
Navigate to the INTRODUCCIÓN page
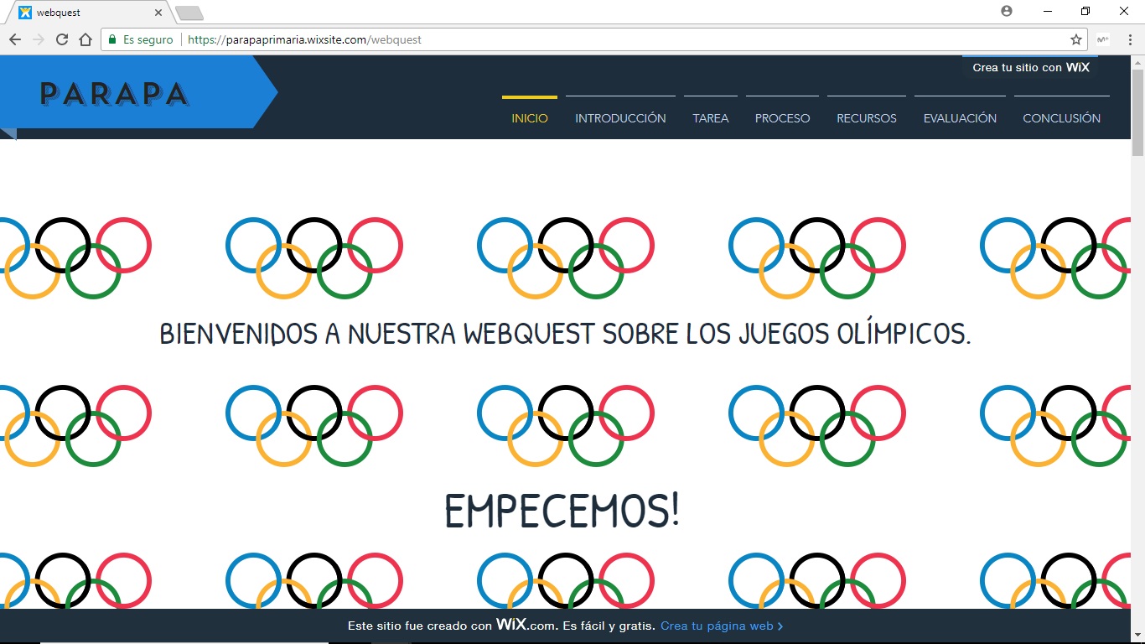point(620,118)
